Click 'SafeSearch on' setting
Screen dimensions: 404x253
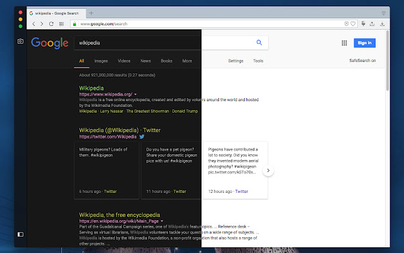[362, 61]
